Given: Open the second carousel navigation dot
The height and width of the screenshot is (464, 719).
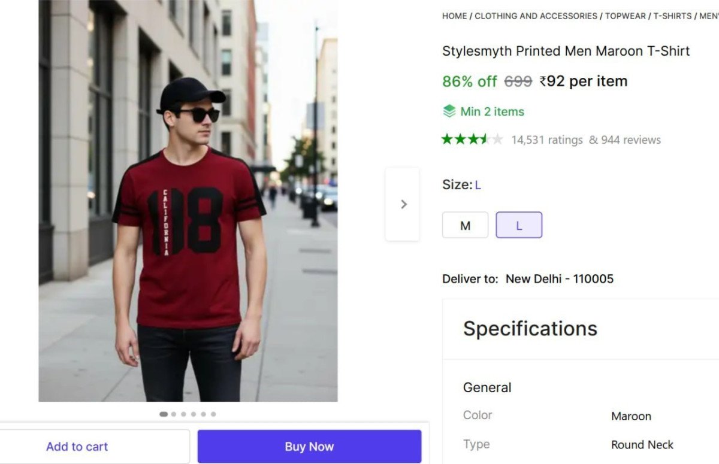Looking at the screenshot, I should (x=174, y=414).
